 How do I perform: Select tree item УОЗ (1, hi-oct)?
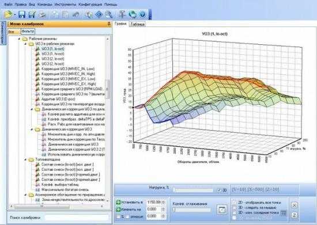tap(52, 54)
